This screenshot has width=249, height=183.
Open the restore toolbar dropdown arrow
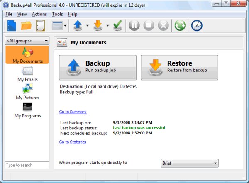(x=107, y=25)
